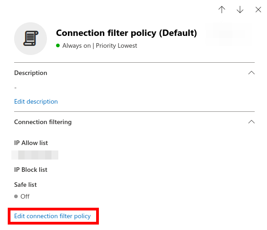Open Edit description link

36,101
